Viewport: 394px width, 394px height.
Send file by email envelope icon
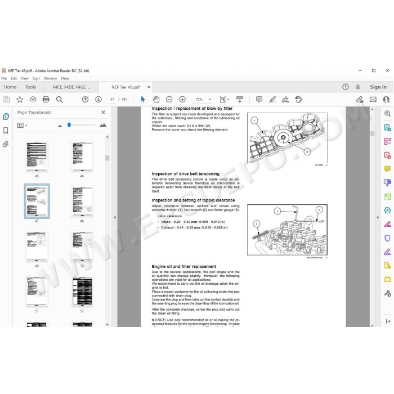coord(373,100)
